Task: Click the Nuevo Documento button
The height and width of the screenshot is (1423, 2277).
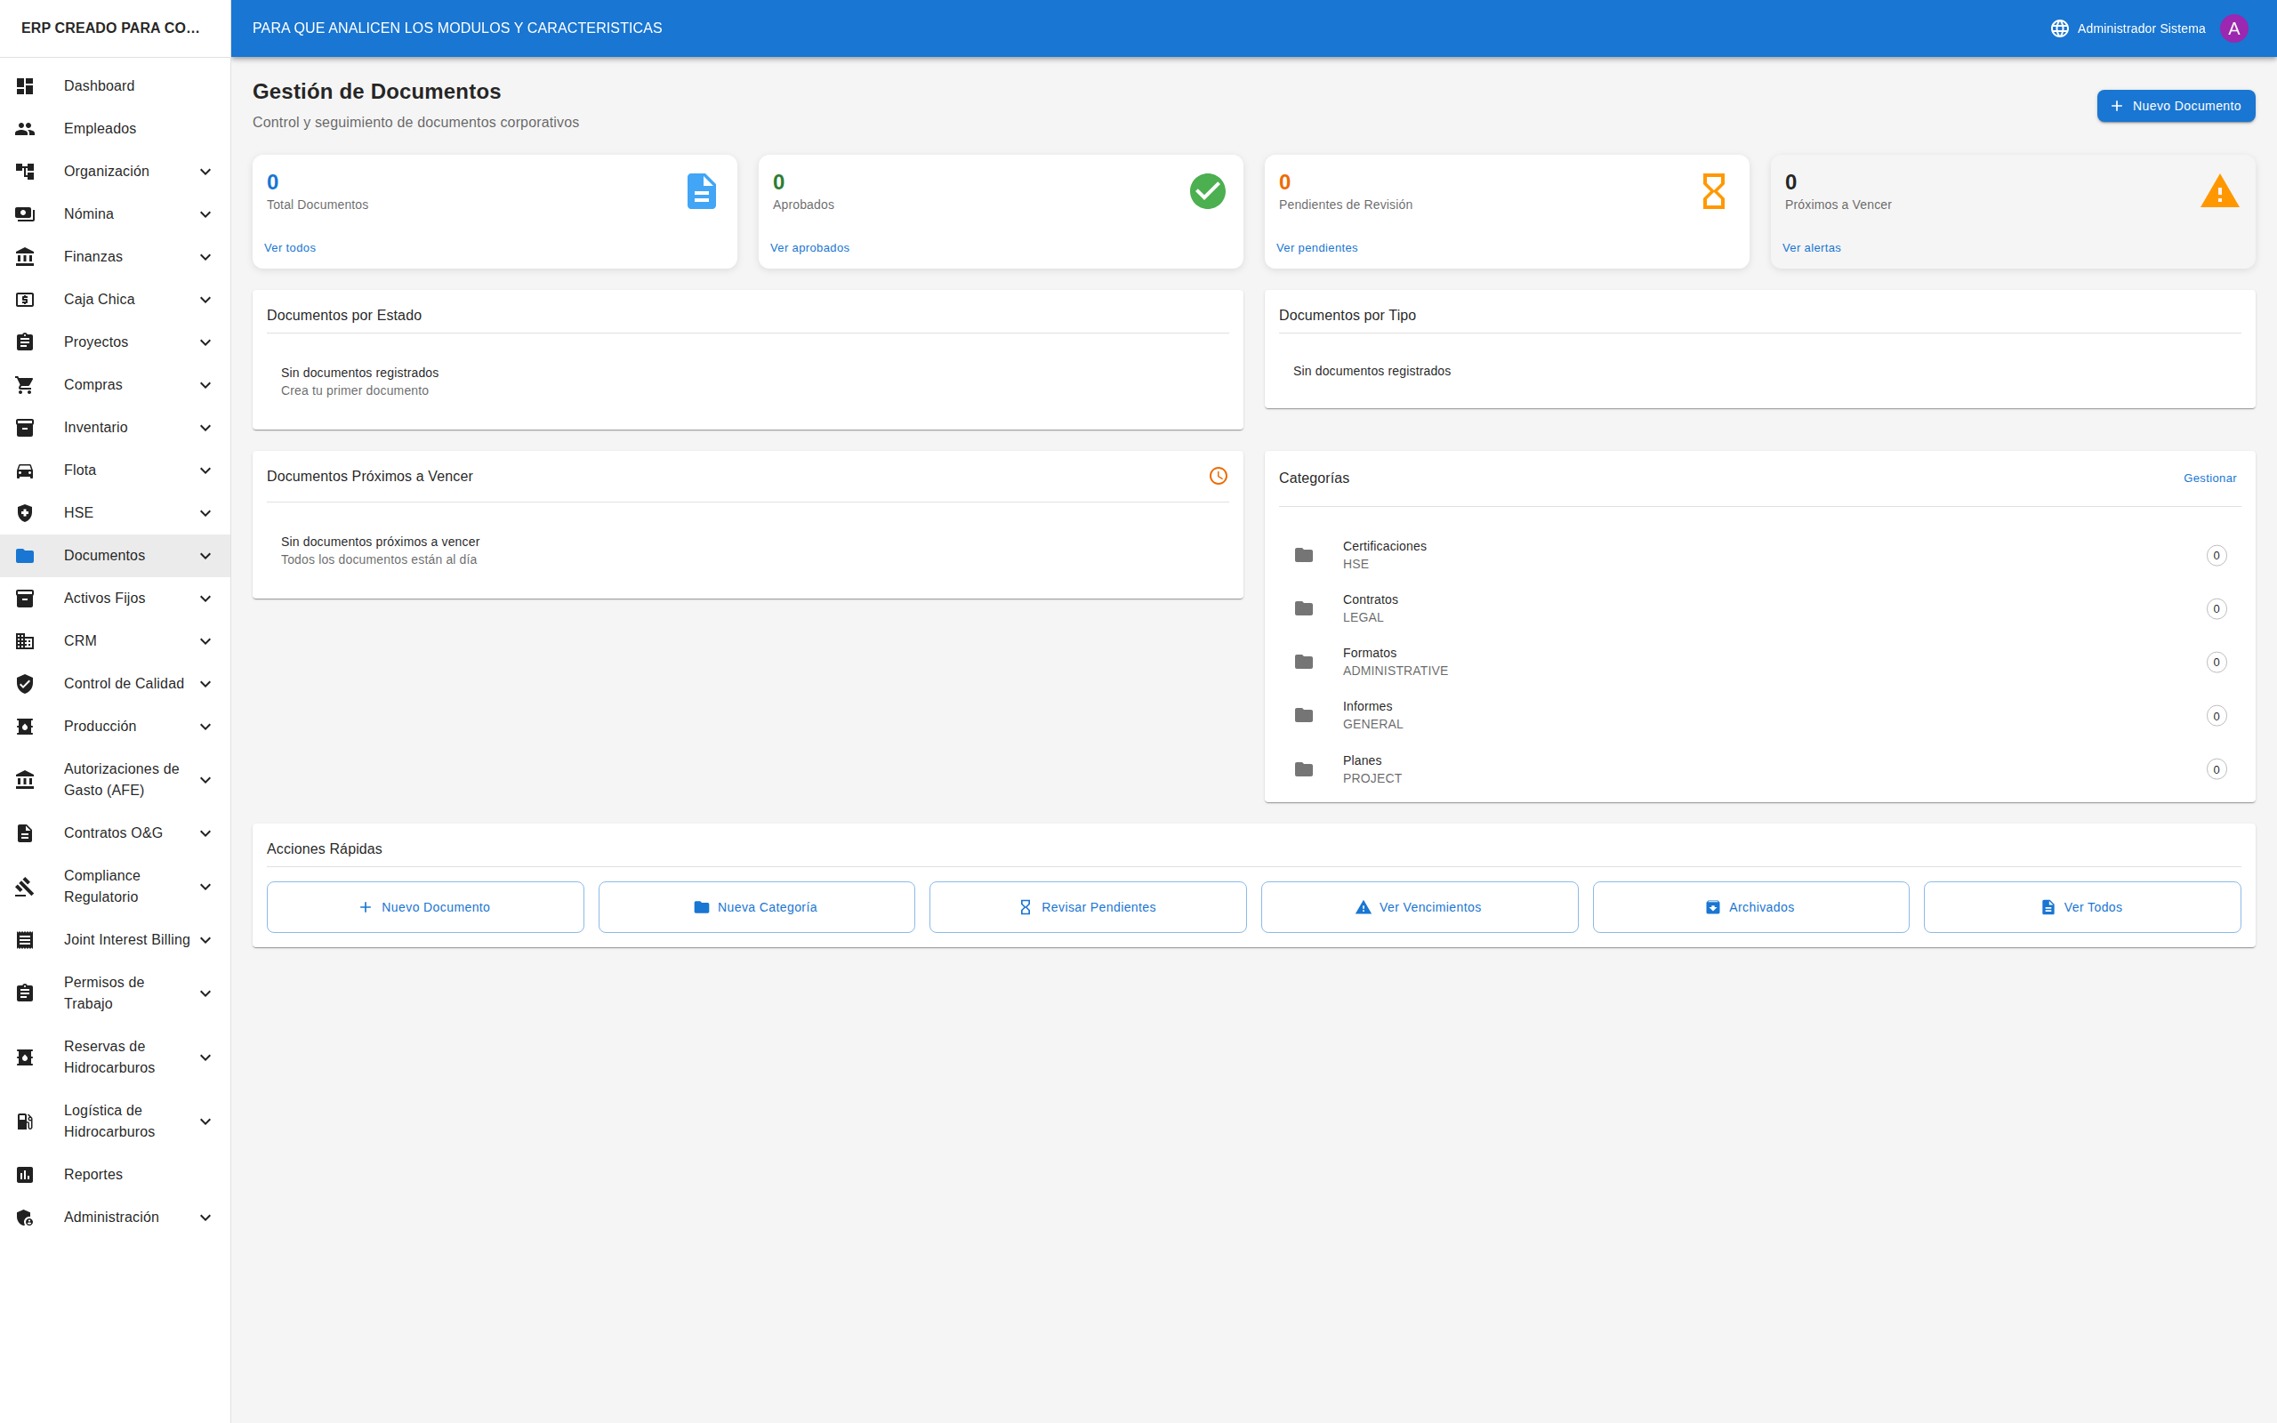Action: coord(2176,106)
